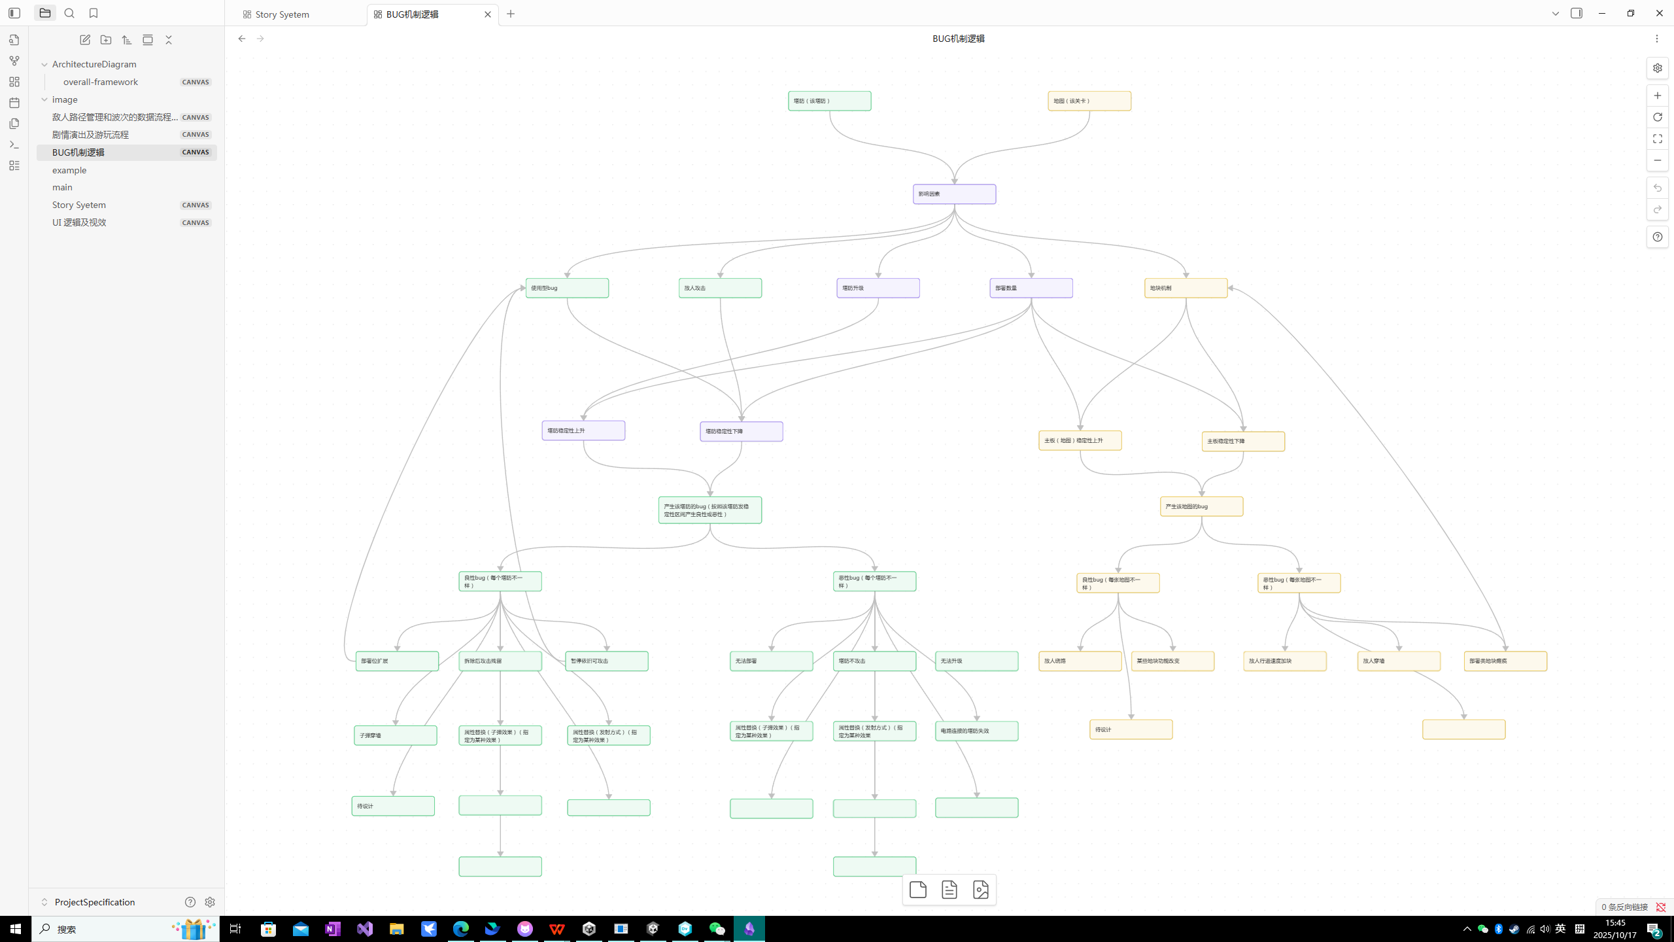The image size is (1674, 942).
Task: Click zoom to fit icon
Action: pyautogui.click(x=1657, y=139)
